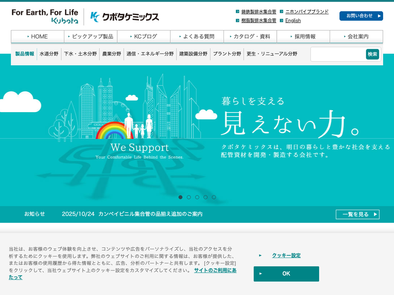Image resolution: width=394 pixels, height=295 pixels.
Task: Open the HOME menu item
Action: tap(37, 37)
